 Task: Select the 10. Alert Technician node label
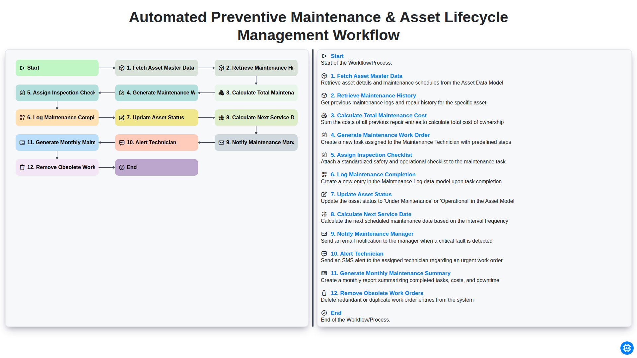coord(151,143)
